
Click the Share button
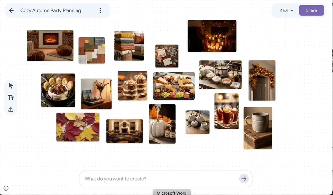point(311,10)
